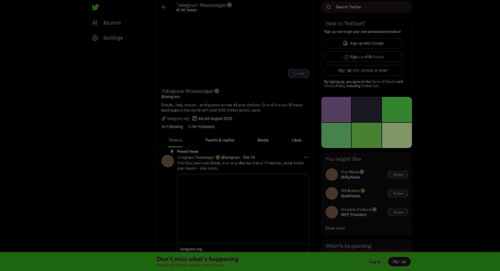Image resolution: width=500 pixels, height=271 pixels.
Task: Follow Sky News
Action: click(398, 175)
